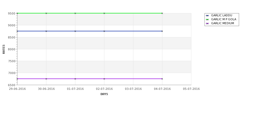Click the GARLIC M P GOLA legend label
This screenshot has width=257, height=113.
[224, 19]
